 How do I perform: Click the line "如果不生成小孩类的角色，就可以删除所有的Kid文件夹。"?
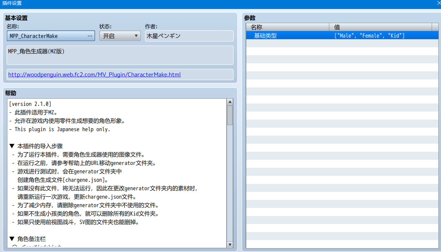click(x=85, y=213)
